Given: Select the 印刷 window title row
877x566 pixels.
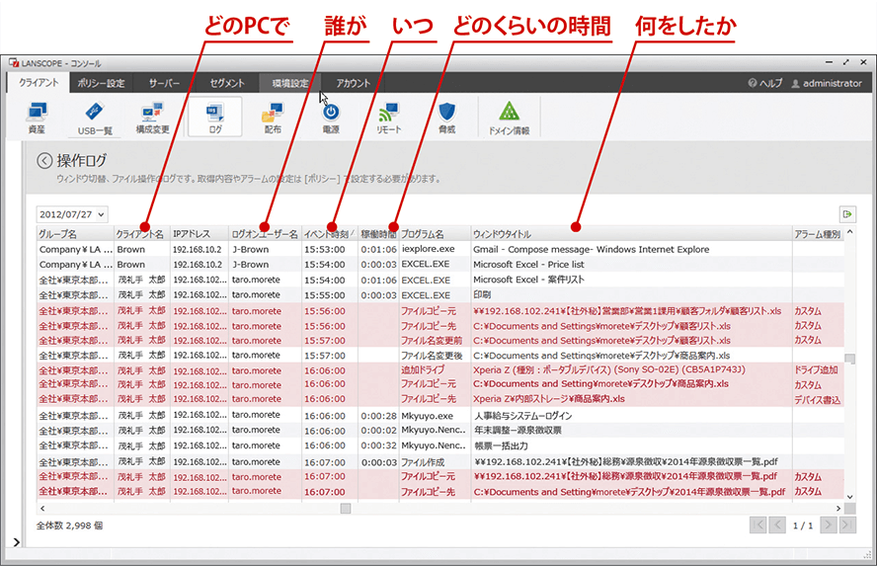Looking at the screenshot, I should point(440,294).
